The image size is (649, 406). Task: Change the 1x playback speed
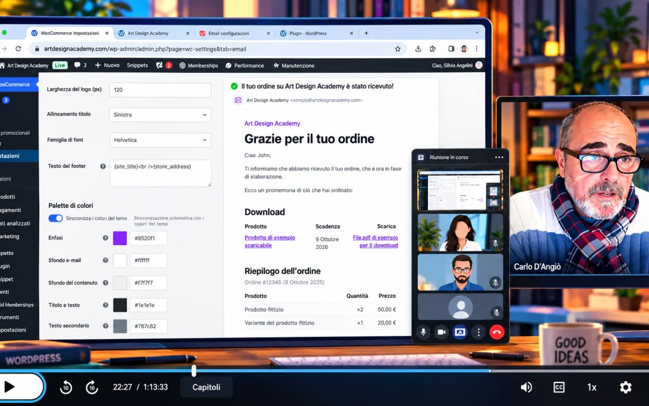592,387
